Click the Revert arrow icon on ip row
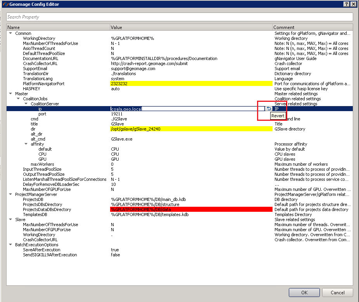The width and height of the screenshot is (359, 302). (x=269, y=109)
